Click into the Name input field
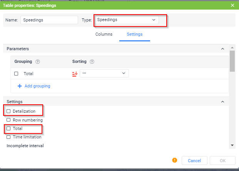 (49, 20)
